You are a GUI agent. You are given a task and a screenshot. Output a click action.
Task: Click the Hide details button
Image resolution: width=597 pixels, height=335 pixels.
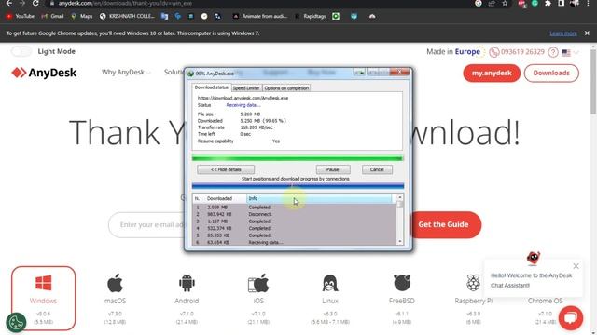coord(226,169)
